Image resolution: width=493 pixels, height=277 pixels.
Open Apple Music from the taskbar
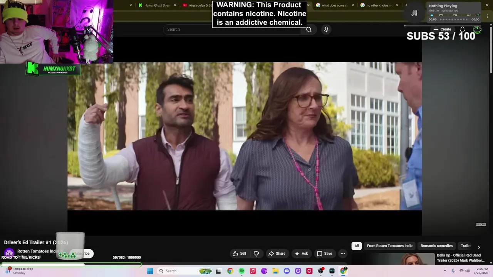[x=253, y=271]
